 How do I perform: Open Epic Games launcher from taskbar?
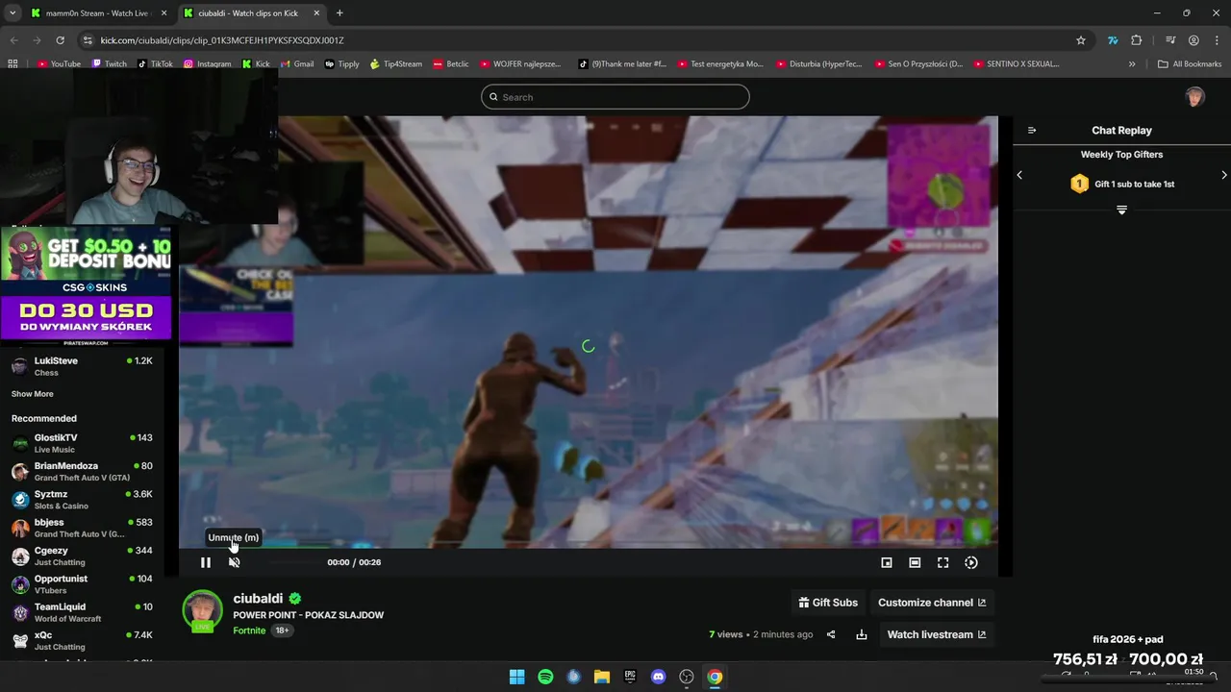[x=630, y=677]
